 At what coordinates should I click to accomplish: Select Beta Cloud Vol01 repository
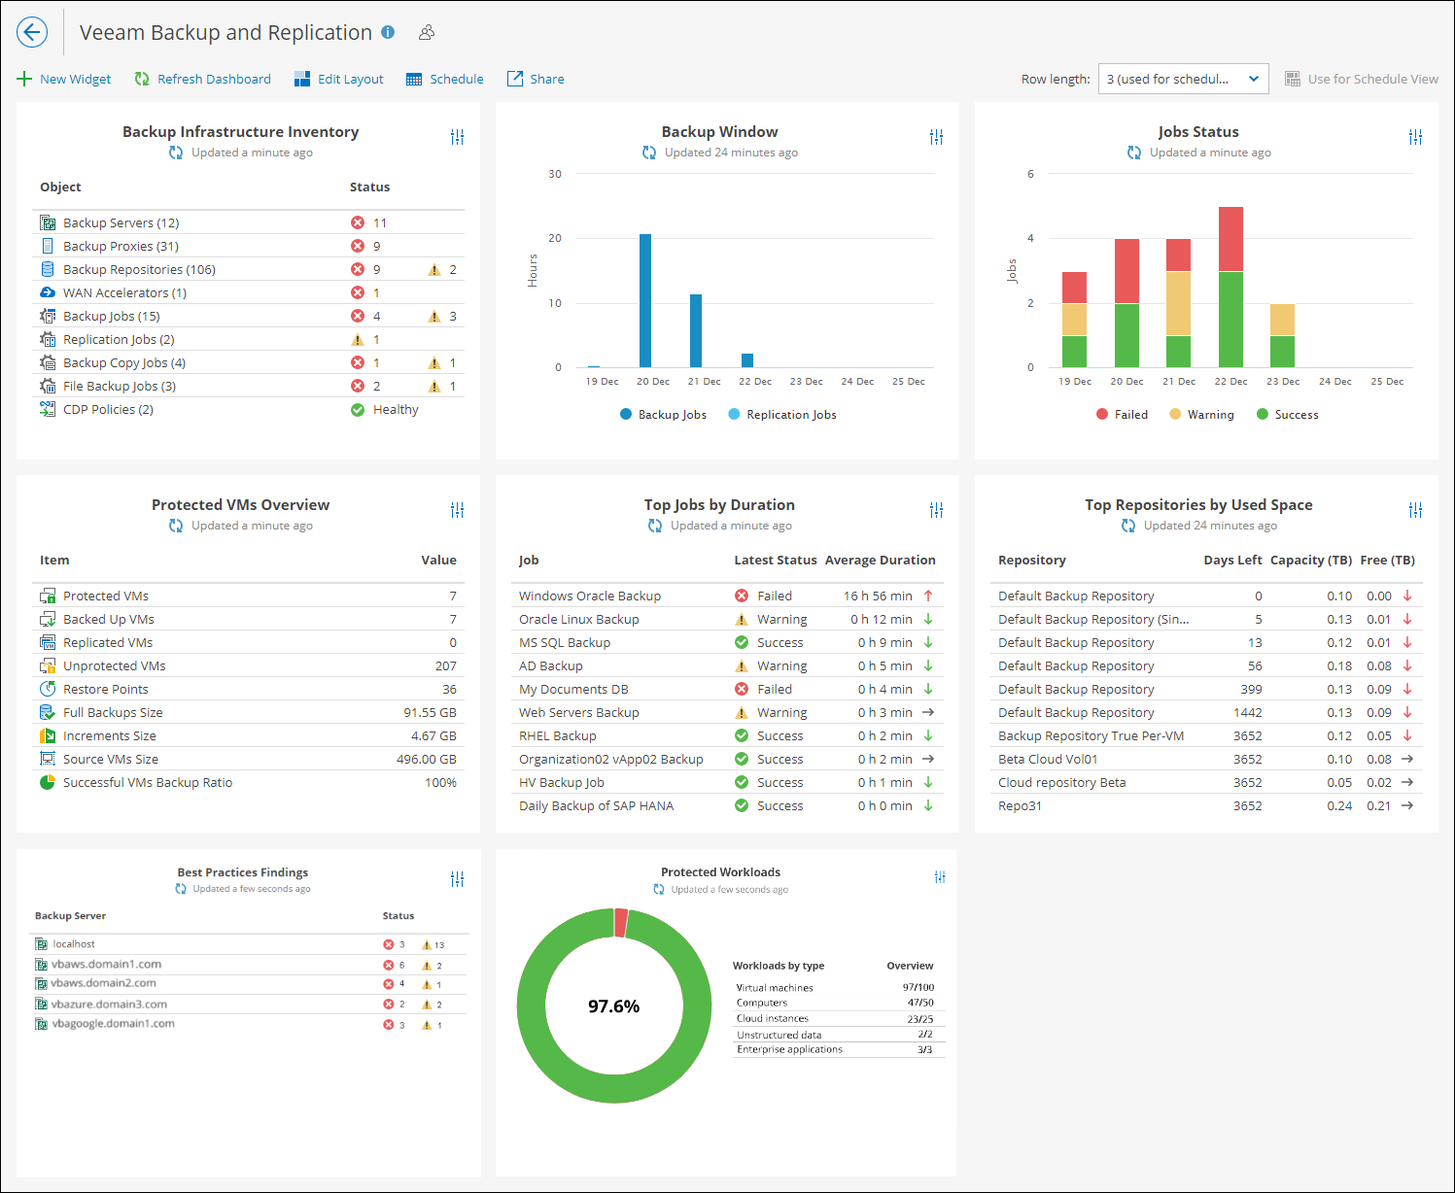(x=1206, y=759)
